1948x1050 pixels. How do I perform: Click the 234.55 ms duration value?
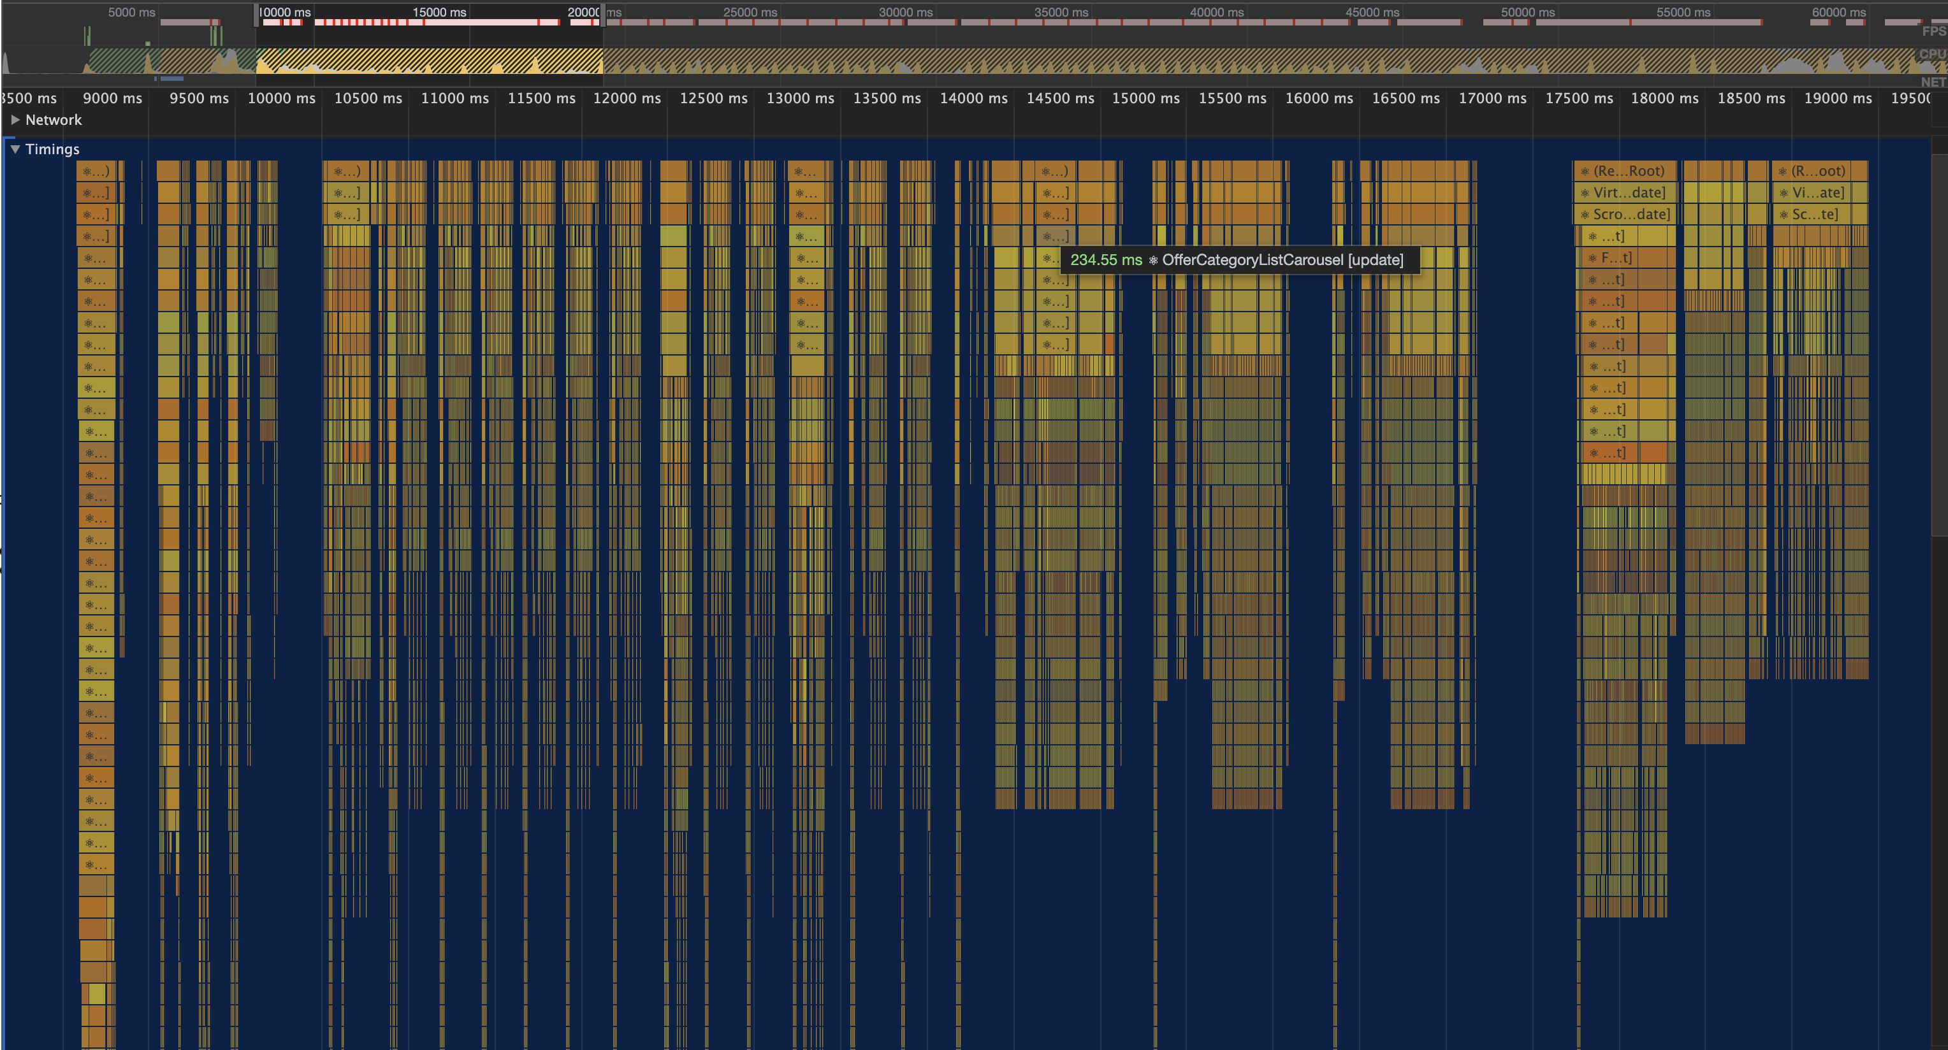(1105, 260)
